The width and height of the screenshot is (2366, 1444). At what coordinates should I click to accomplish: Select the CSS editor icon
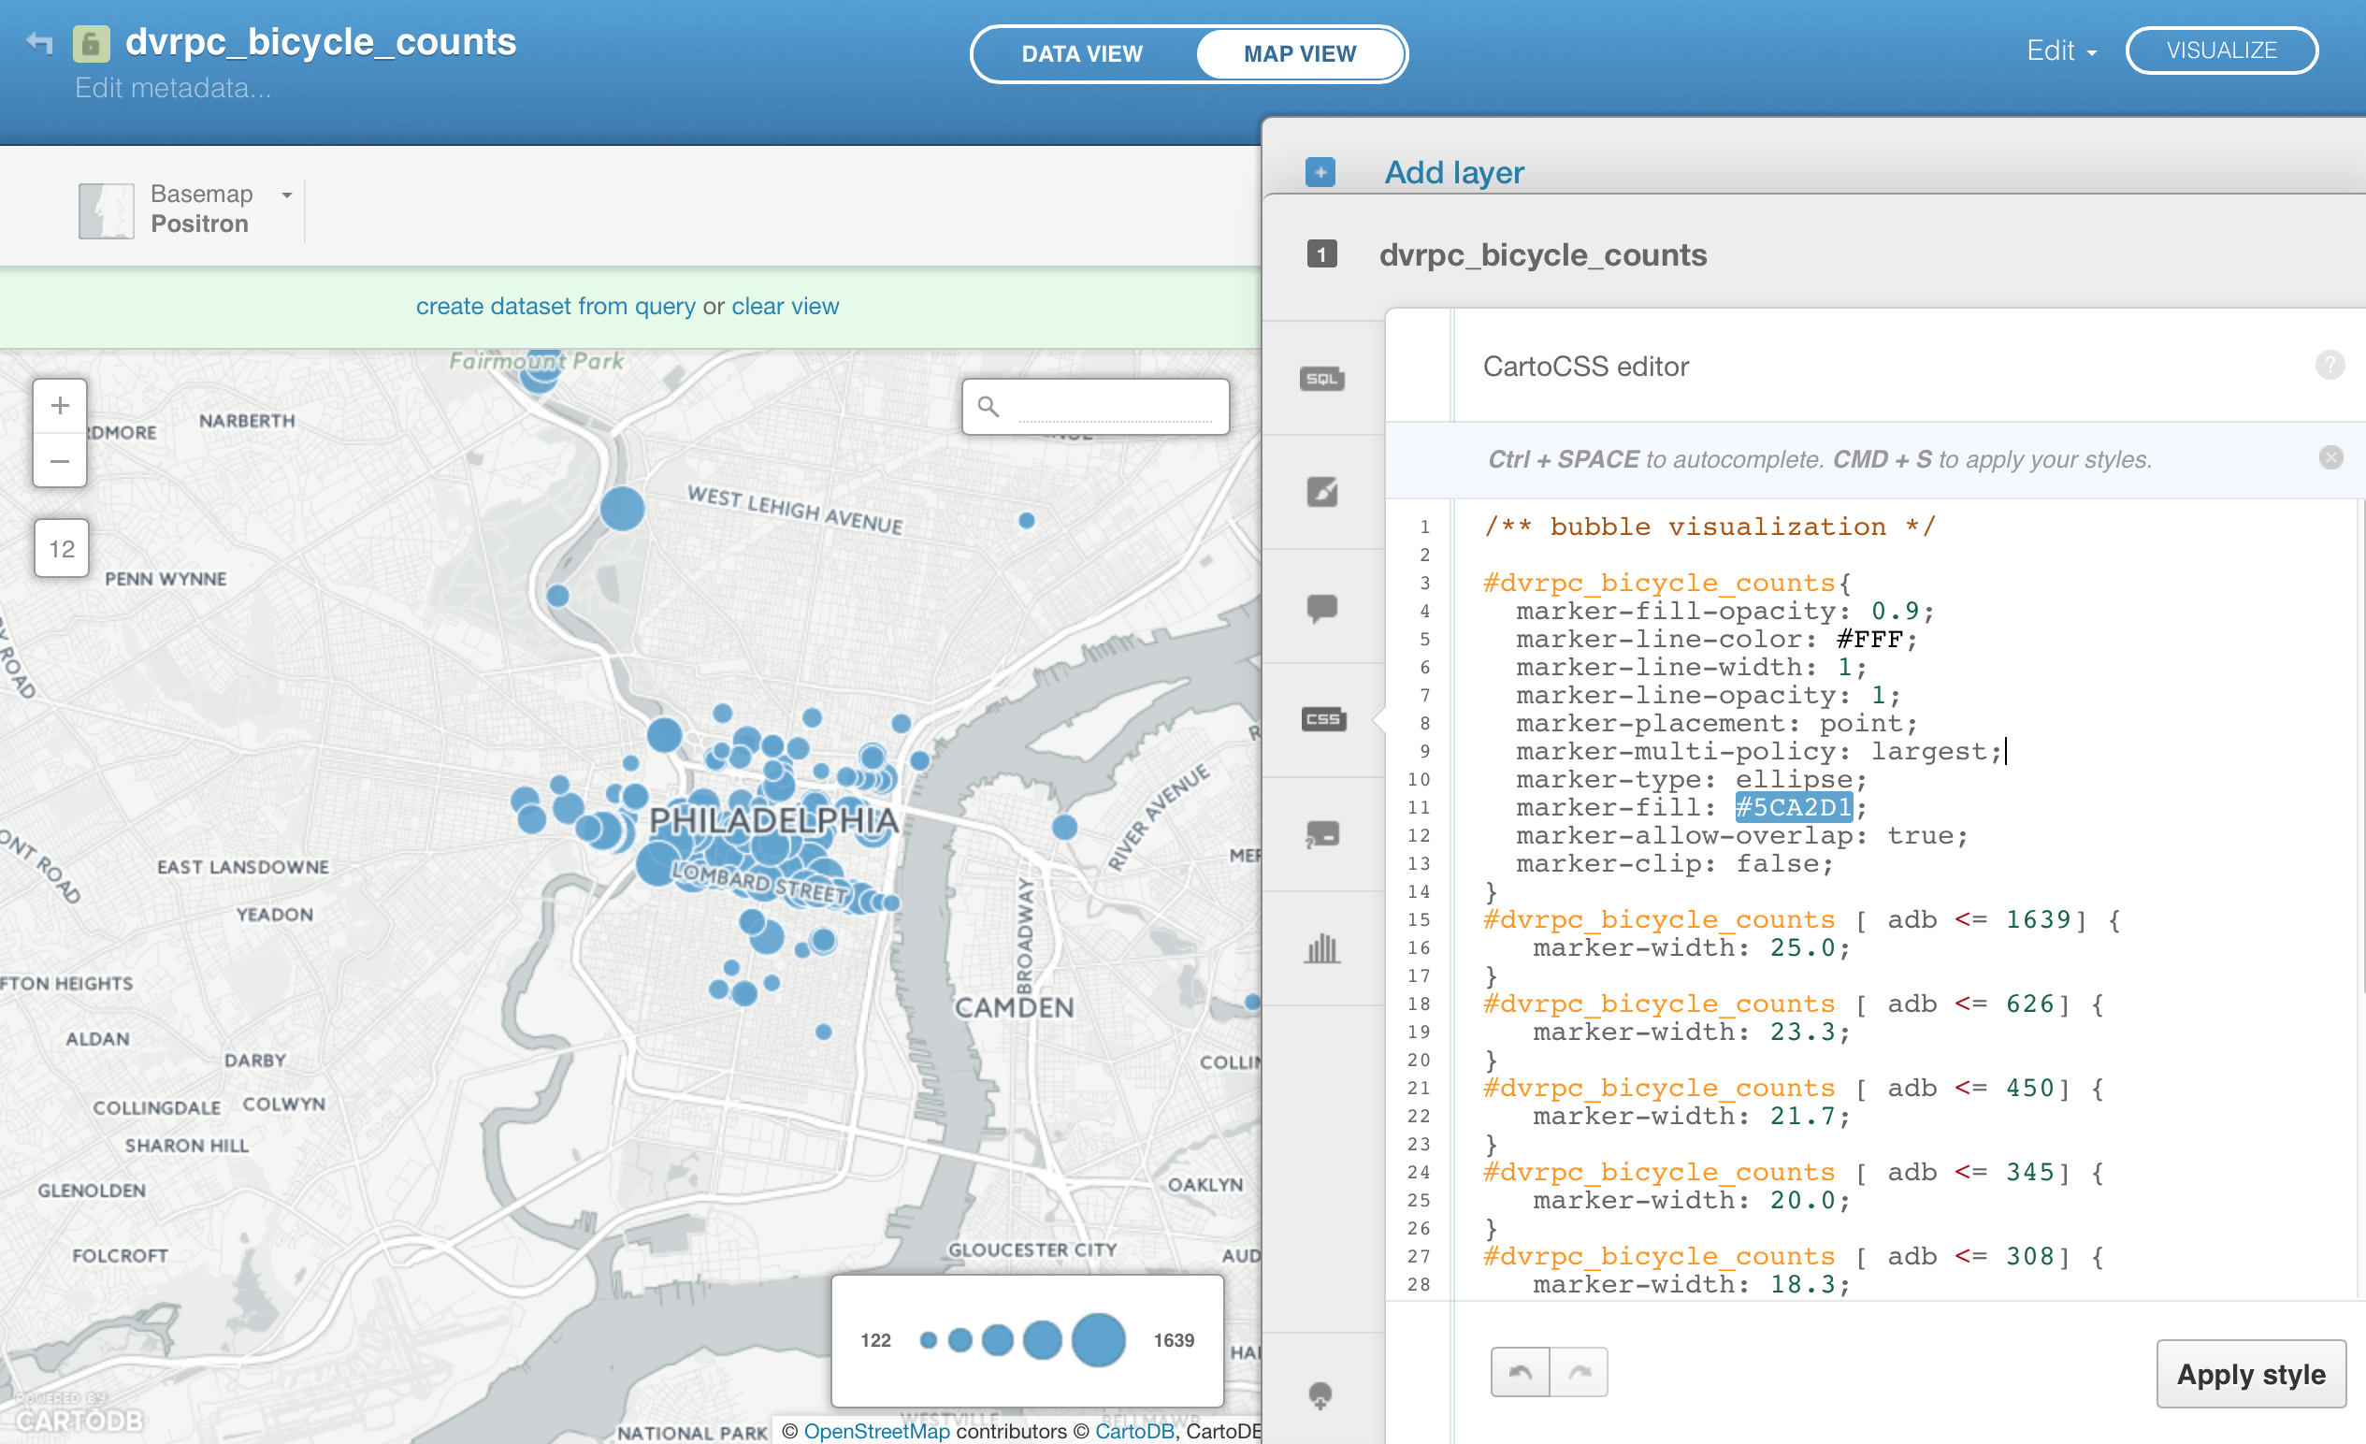(x=1322, y=719)
